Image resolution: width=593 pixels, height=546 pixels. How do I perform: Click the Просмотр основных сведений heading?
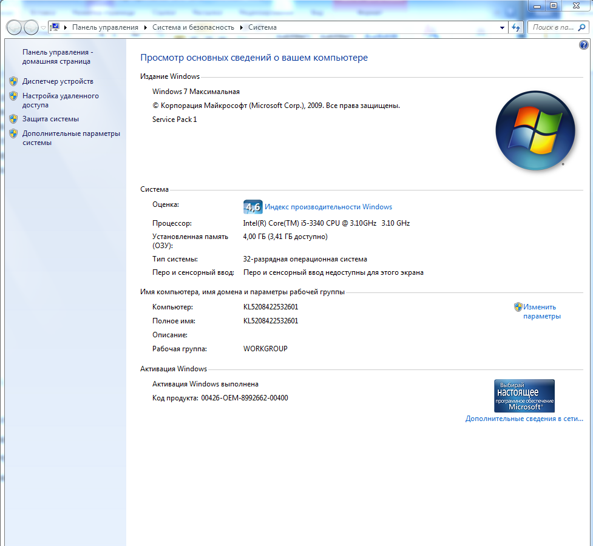click(254, 58)
